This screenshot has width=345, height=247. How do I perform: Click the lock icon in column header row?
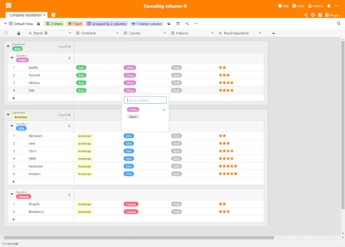pos(19,33)
